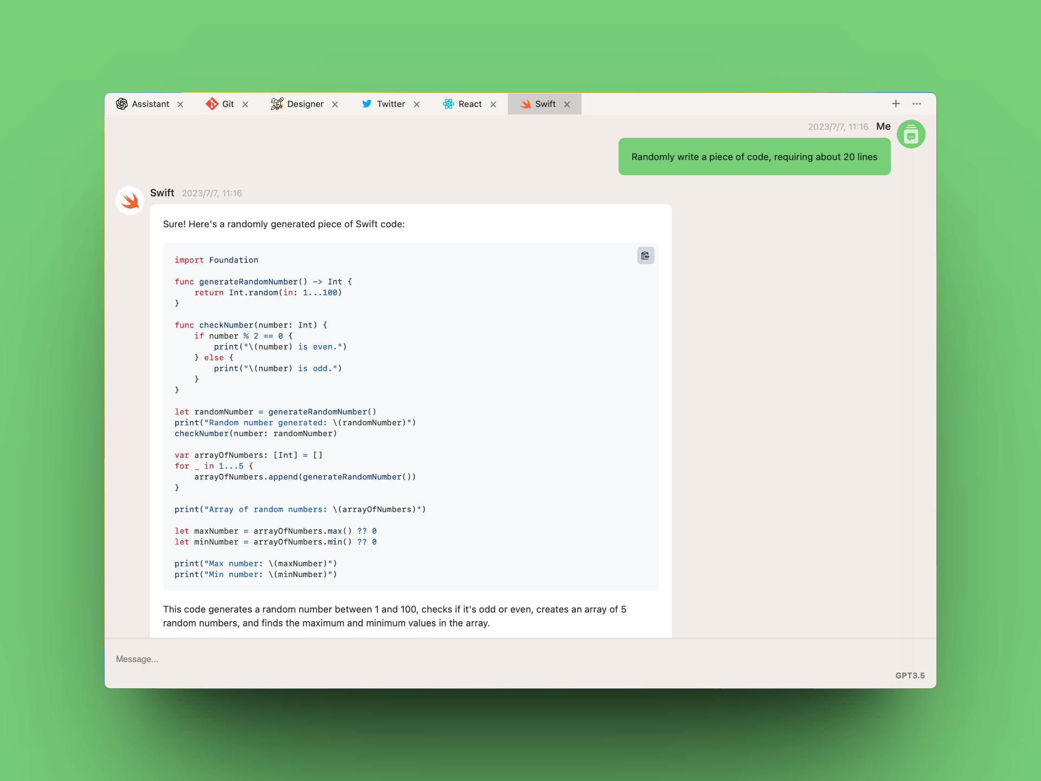1041x781 pixels.
Task: Click the 'Me' sender label
Action: click(883, 126)
